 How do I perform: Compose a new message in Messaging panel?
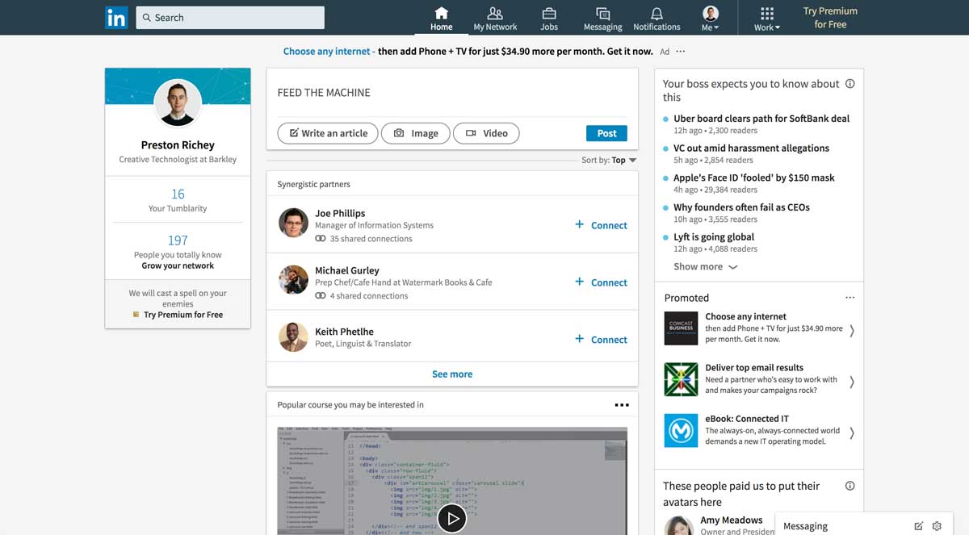click(x=918, y=526)
